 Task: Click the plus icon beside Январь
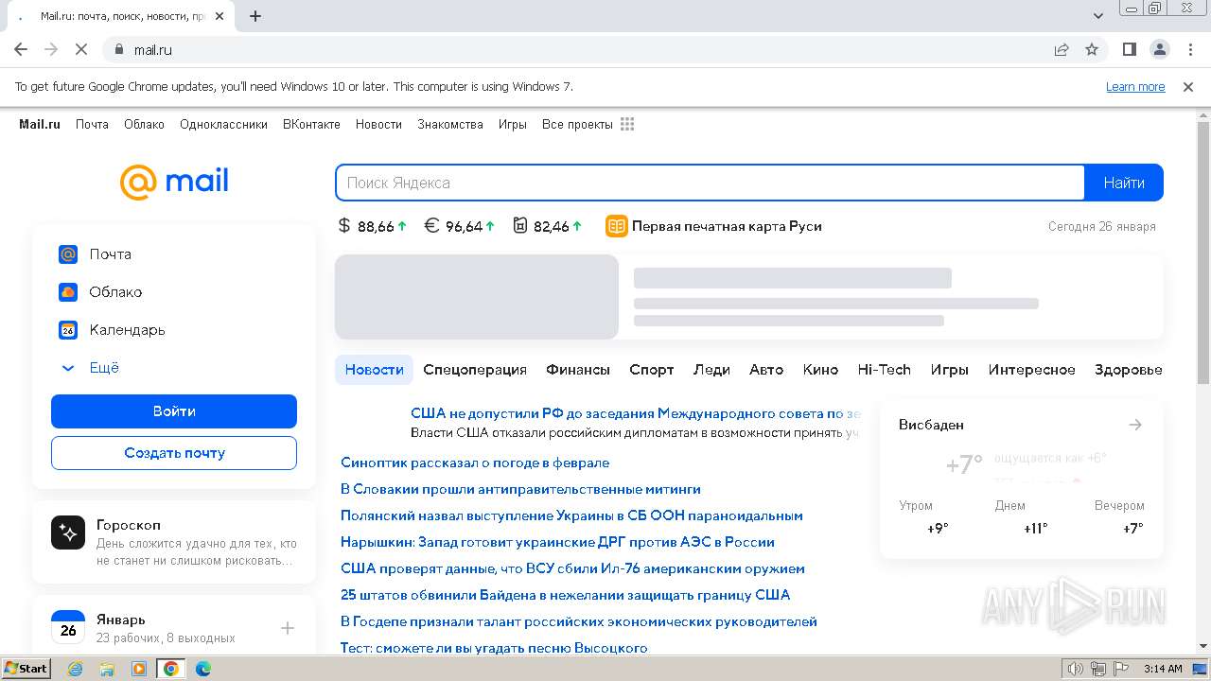pyautogui.click(x=288, y=627)
